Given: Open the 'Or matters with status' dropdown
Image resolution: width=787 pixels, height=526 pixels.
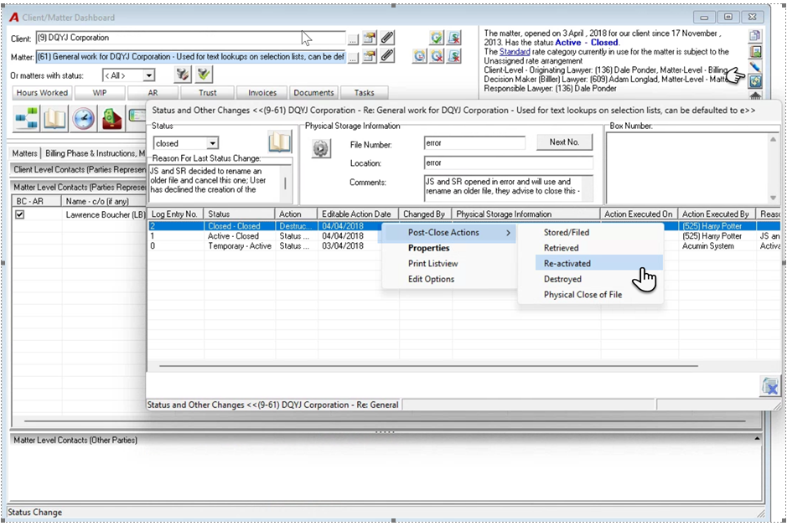Looking at the screenshot, I should [x=148, y=75].
